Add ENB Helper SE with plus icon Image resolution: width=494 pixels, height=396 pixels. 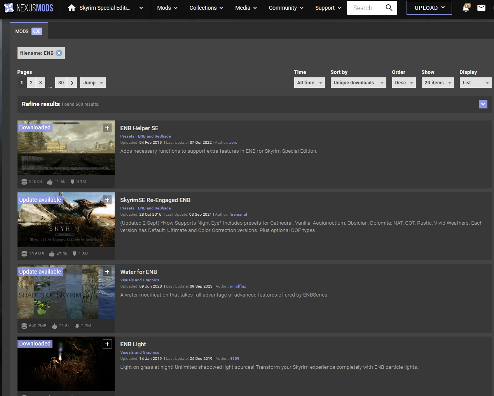tap(107, 128)
